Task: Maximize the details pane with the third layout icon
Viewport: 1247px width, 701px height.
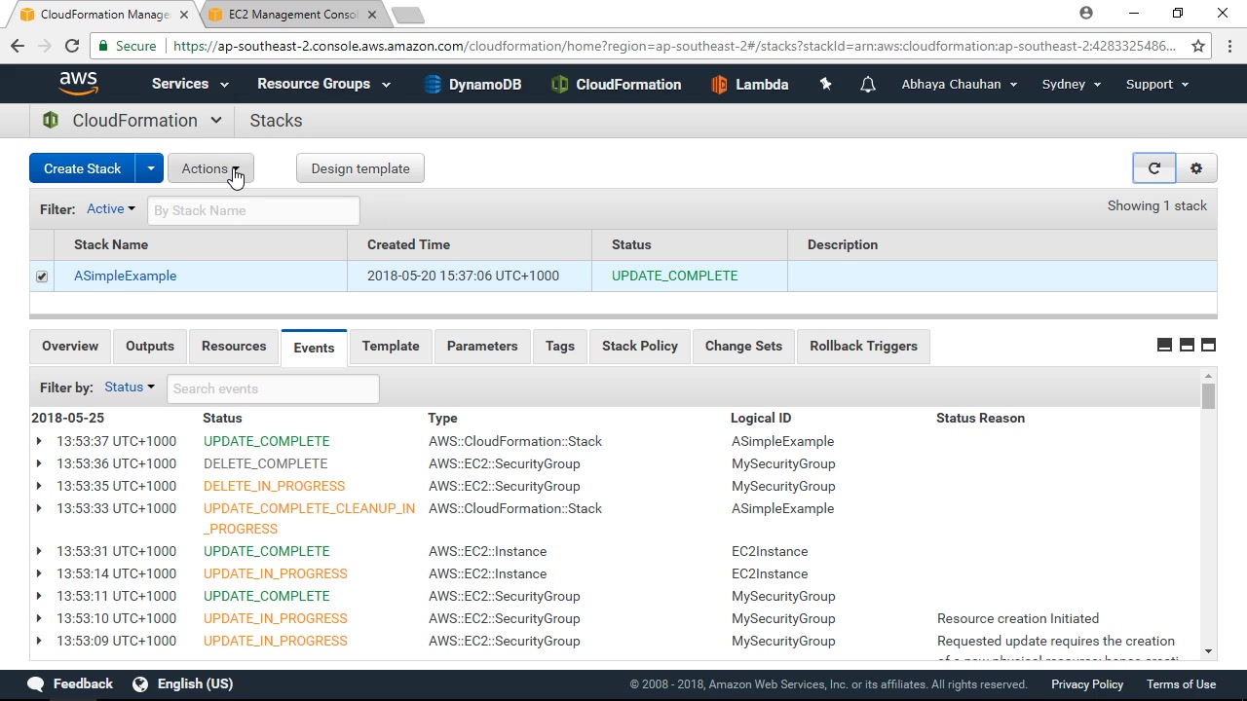Action: (1208, 345)
